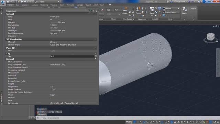Click the Horizontal Tank description value

click(x=57, y=64)
